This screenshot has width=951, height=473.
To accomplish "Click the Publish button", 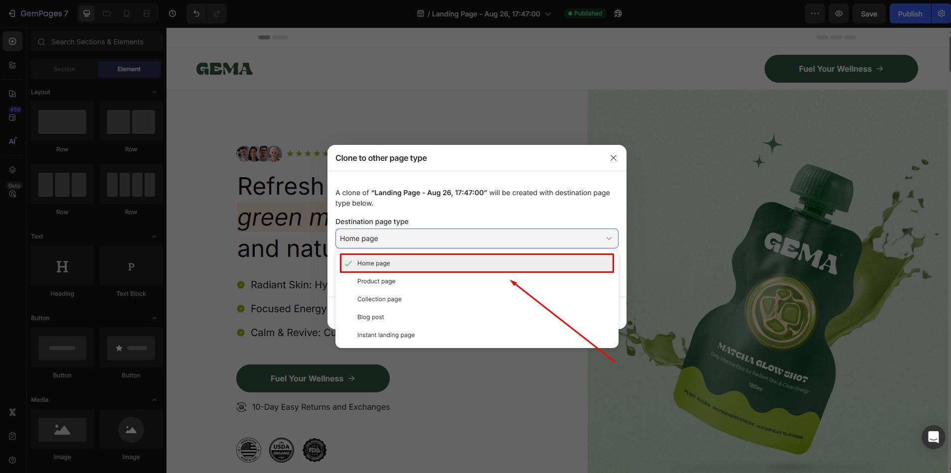I will click(x=910, y=13).
